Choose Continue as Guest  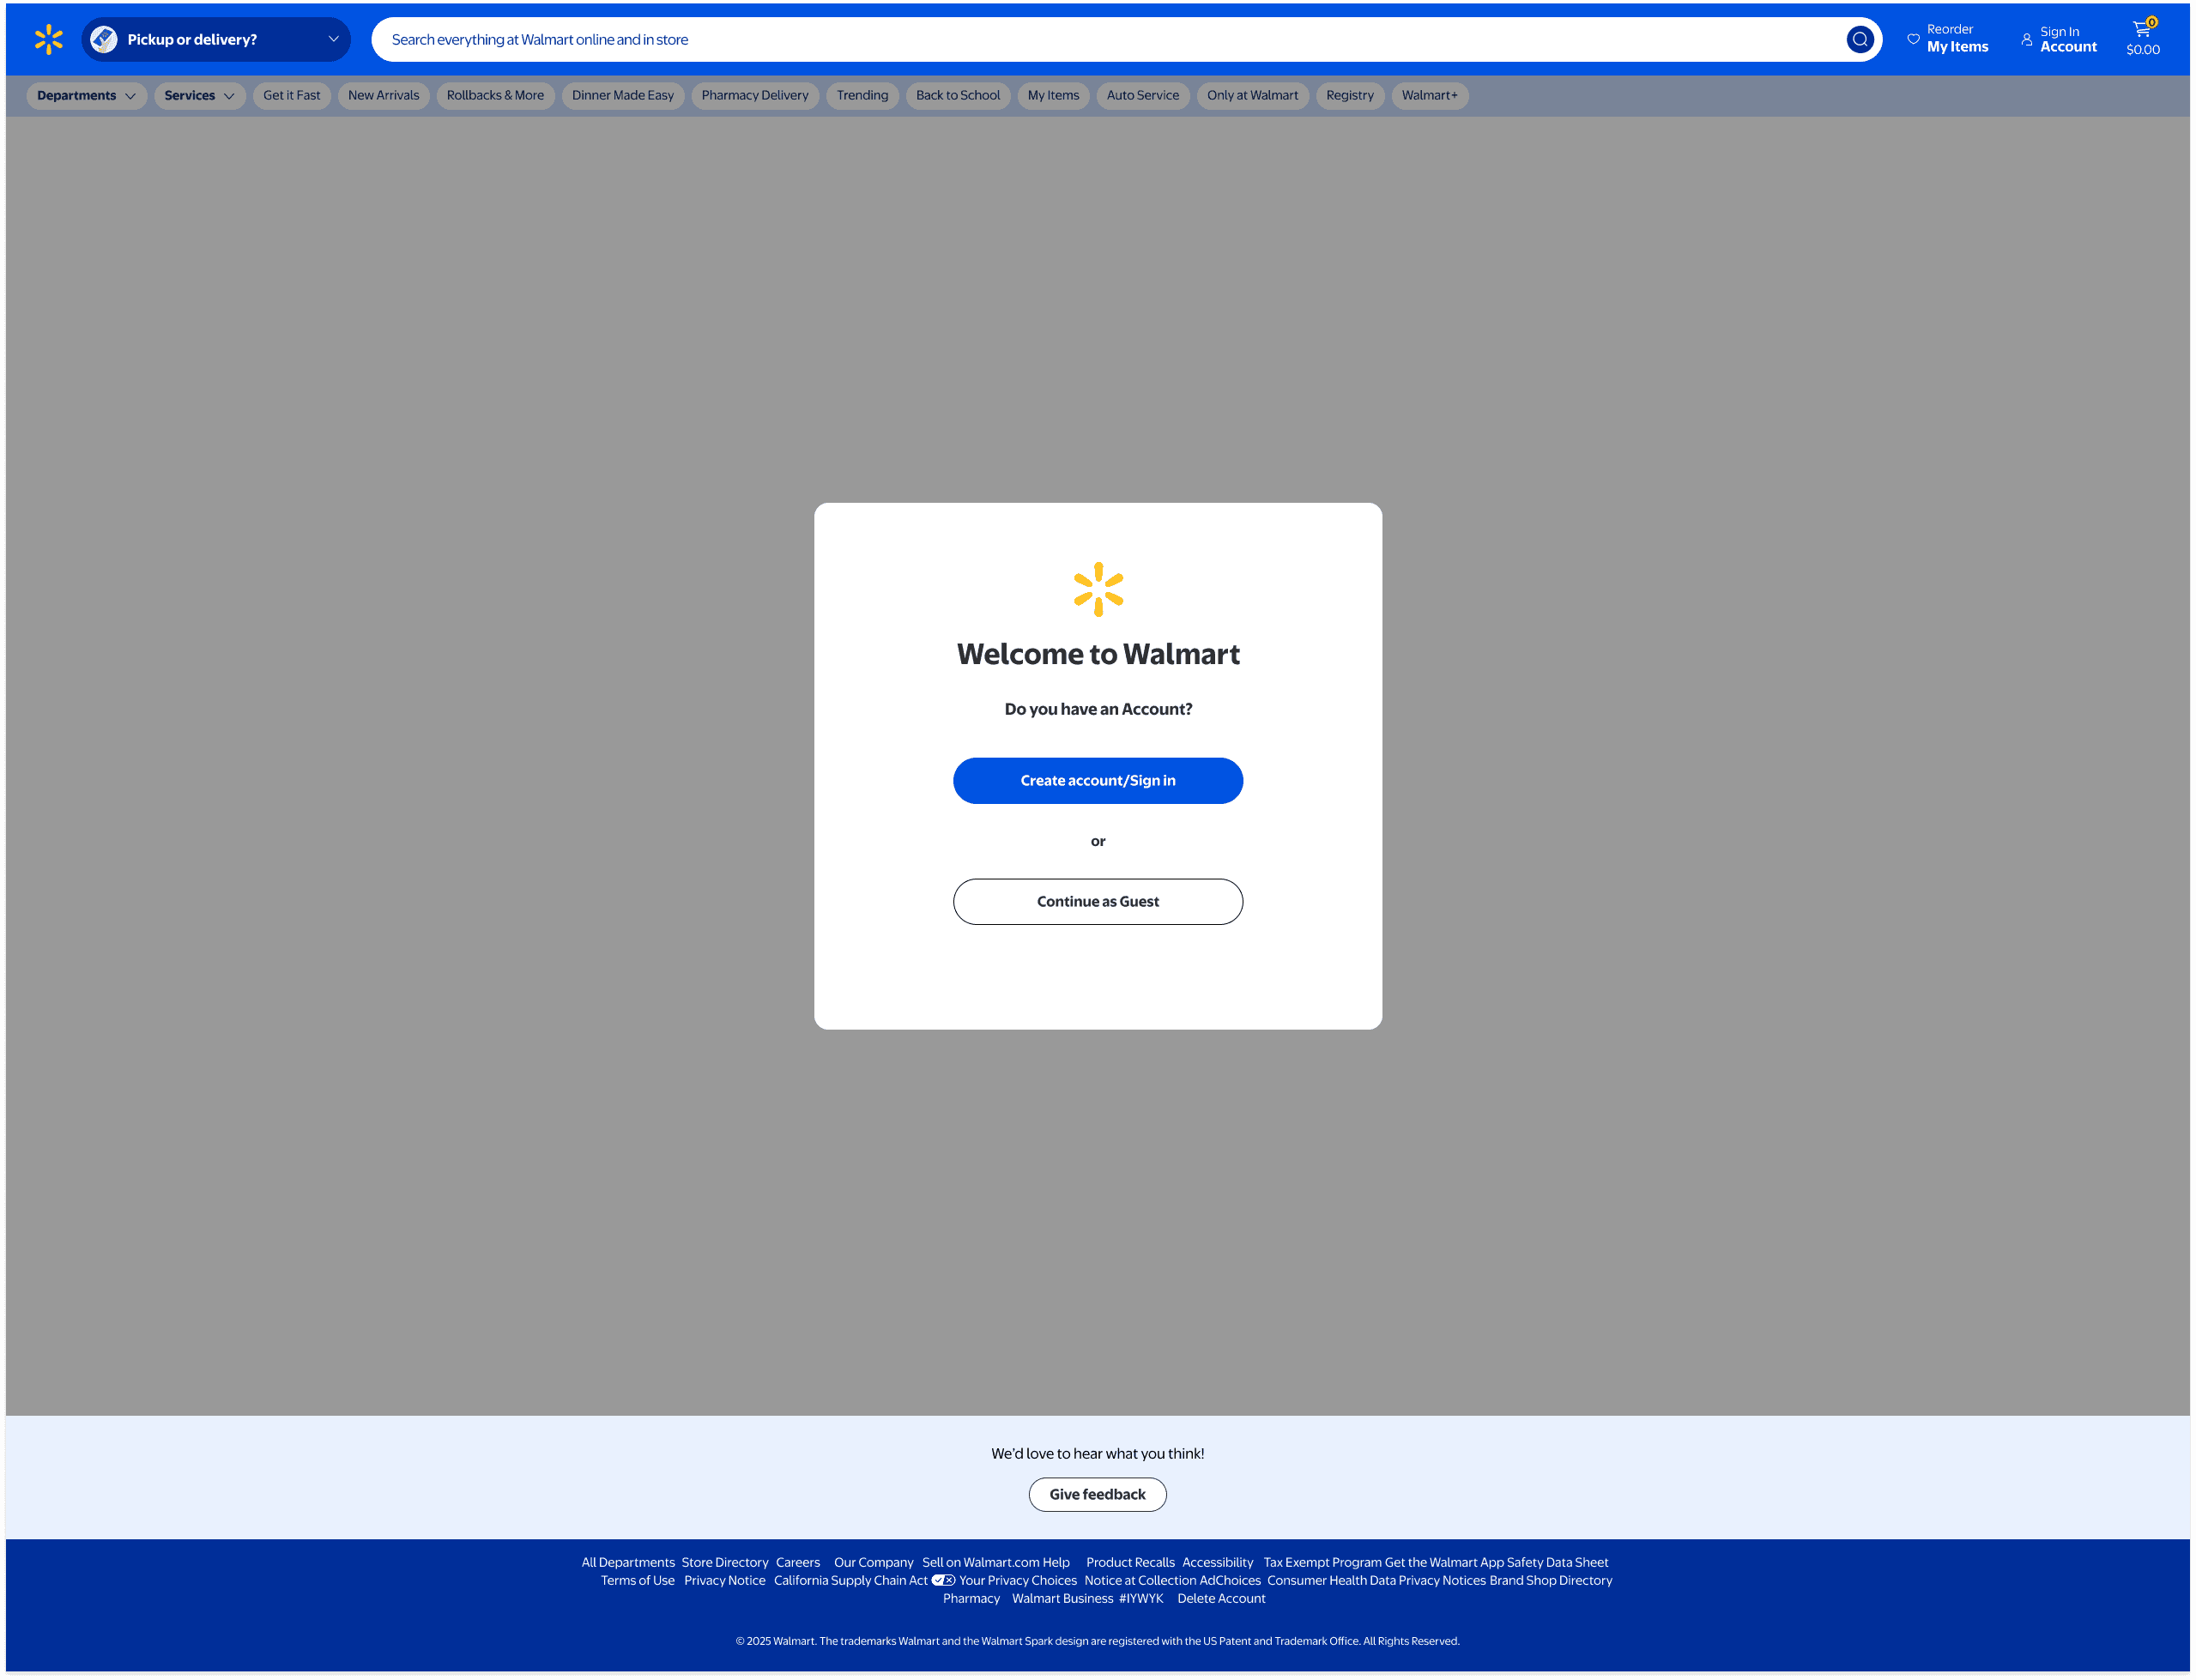tap(1097, 902)
